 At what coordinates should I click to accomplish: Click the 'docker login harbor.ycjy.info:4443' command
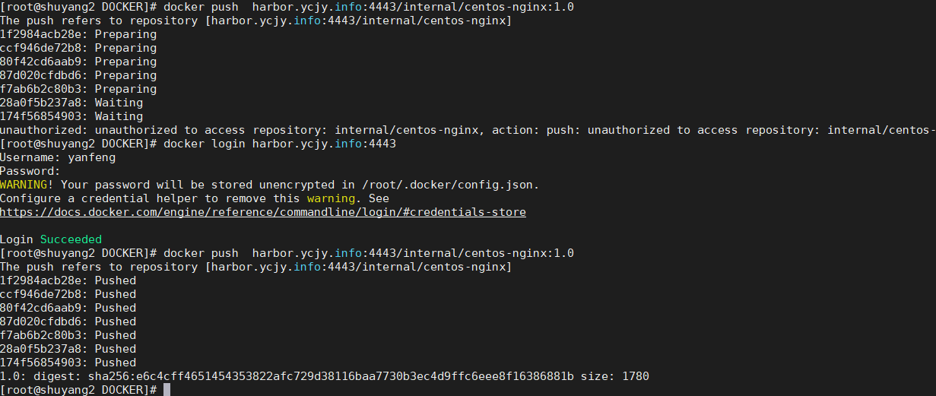click(280, 144)
